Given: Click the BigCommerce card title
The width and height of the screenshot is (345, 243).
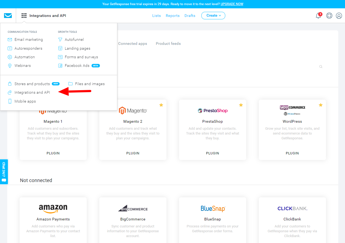Looking at the screenshot, I should pyautogui.click(x=133, y=219).
